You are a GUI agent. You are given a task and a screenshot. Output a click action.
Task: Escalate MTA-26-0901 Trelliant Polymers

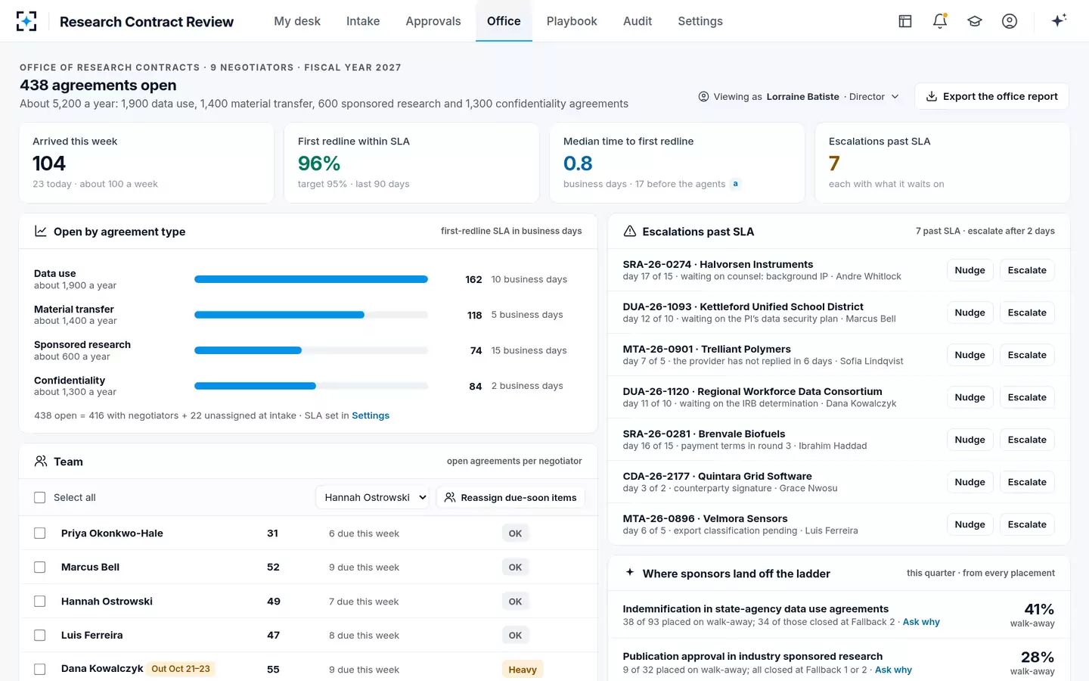1027,355
